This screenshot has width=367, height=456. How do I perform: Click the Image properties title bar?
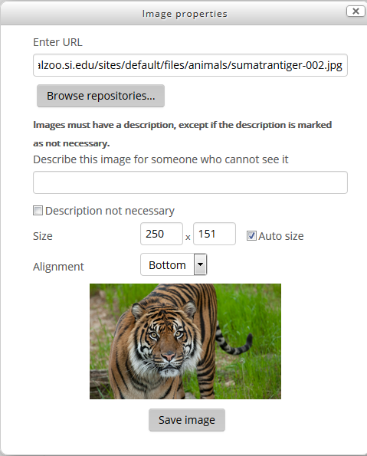point(185,14)
